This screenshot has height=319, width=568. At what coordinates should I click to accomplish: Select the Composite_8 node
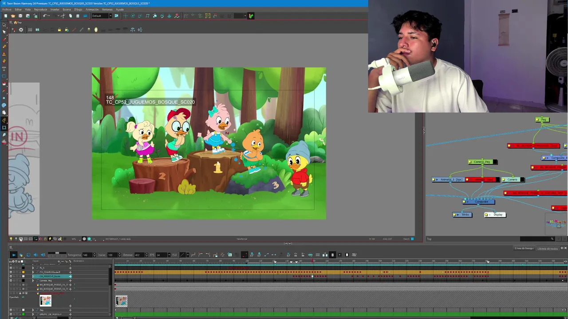click(x=555, y=158)
